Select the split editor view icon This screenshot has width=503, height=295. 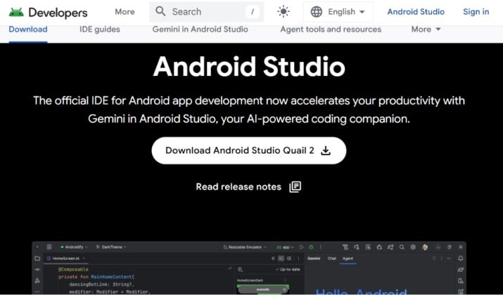[x=281, y=258]
